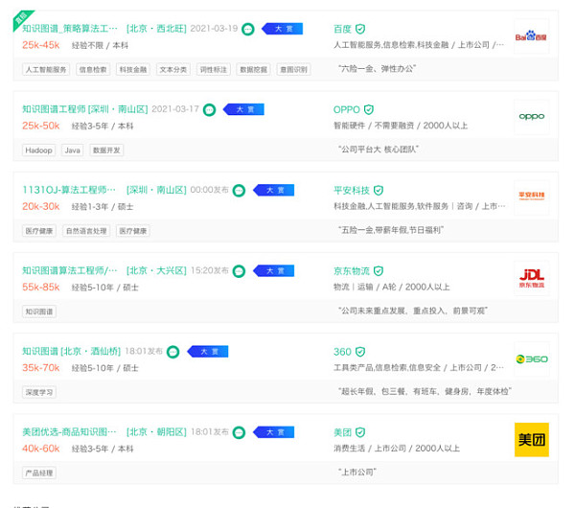Open the yellow 美团 logo
The width and height of the screenshot is (575, 508).
coord(531,439)
